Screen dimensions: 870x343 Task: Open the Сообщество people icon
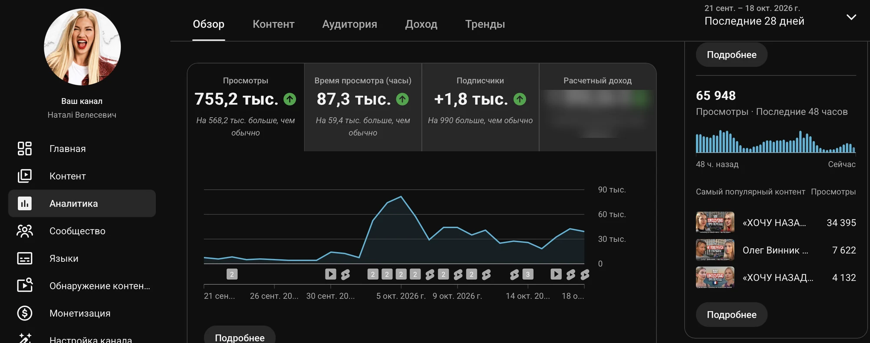(24, 231)
